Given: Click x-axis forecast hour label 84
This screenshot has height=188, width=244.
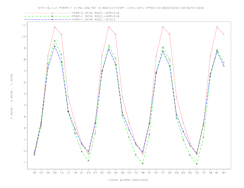Looking at the screenshot, I should point(224,173).
